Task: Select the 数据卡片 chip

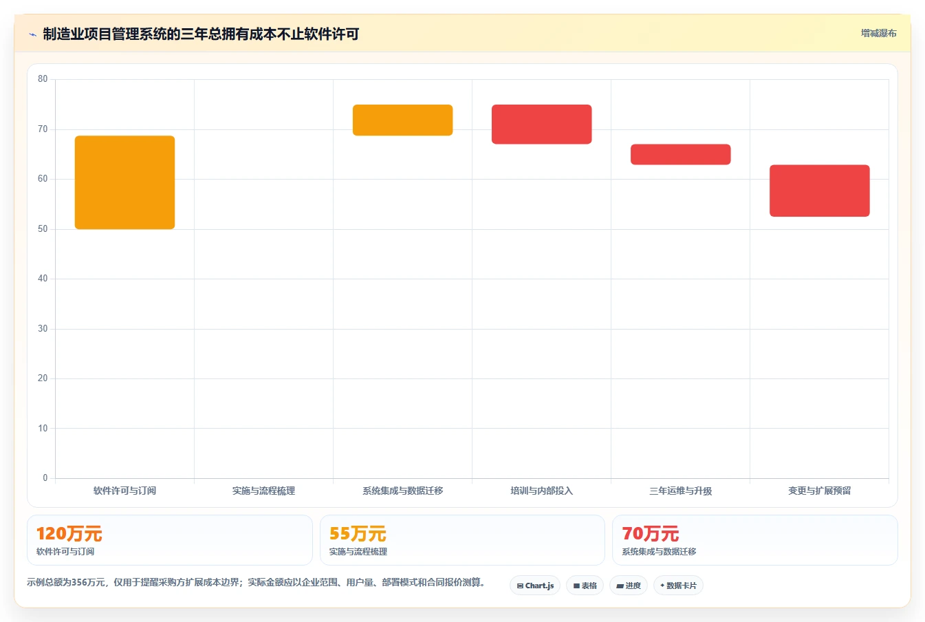Action: [x=678, y=586]
